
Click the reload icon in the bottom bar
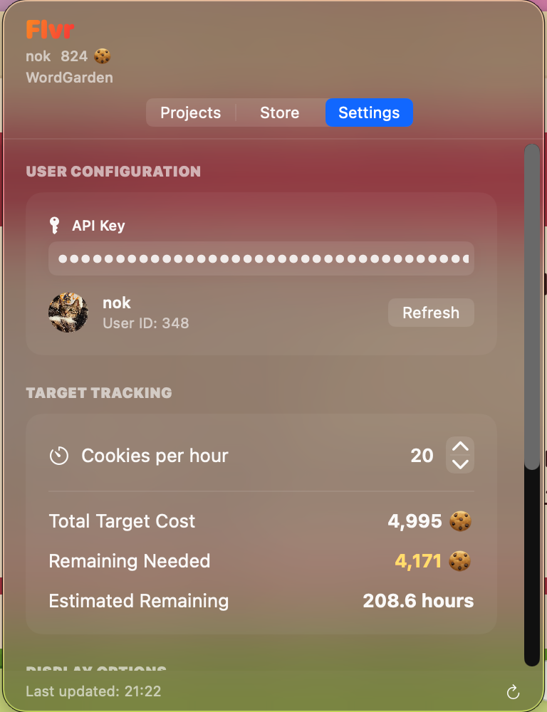point(513,692)
